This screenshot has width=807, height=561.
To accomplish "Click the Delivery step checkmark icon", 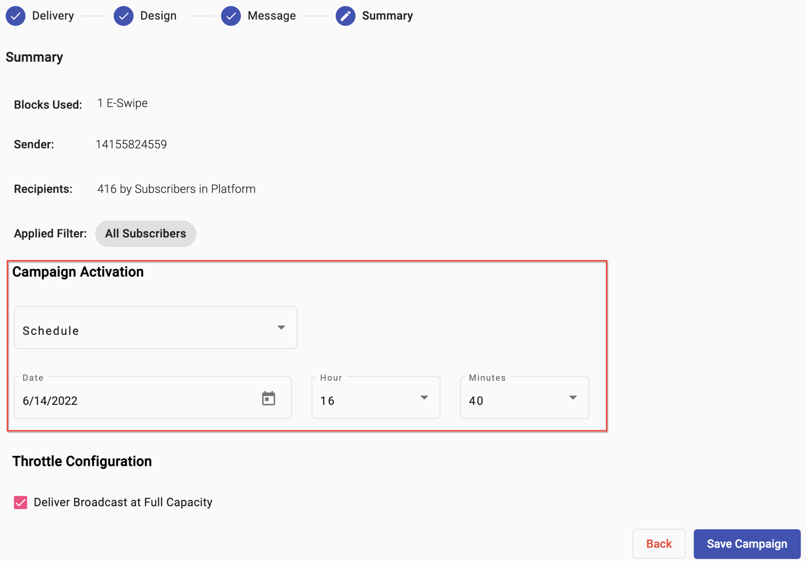I will click(15, 16).
